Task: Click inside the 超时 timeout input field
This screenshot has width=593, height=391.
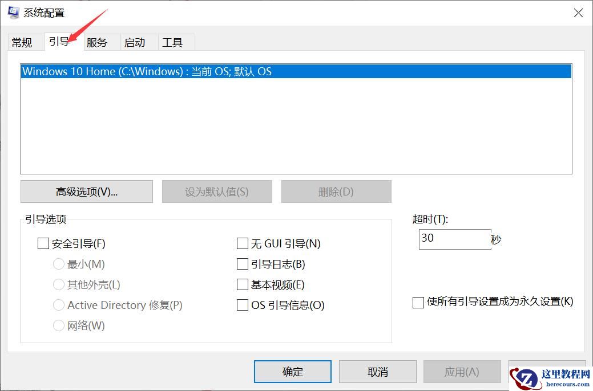Action: click(x=454, y=239)
